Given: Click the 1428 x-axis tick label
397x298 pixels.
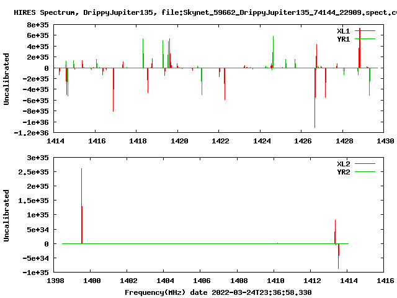Looking at the screenshot, I should pyautogui.click(x=344, y=141).
